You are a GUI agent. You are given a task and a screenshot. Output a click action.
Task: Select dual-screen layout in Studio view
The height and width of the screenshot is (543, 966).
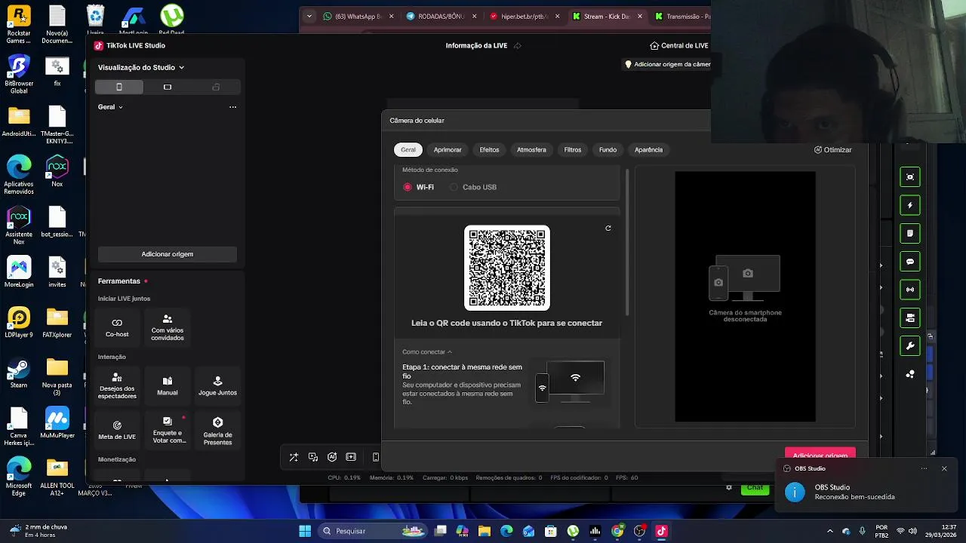point(216,87)
